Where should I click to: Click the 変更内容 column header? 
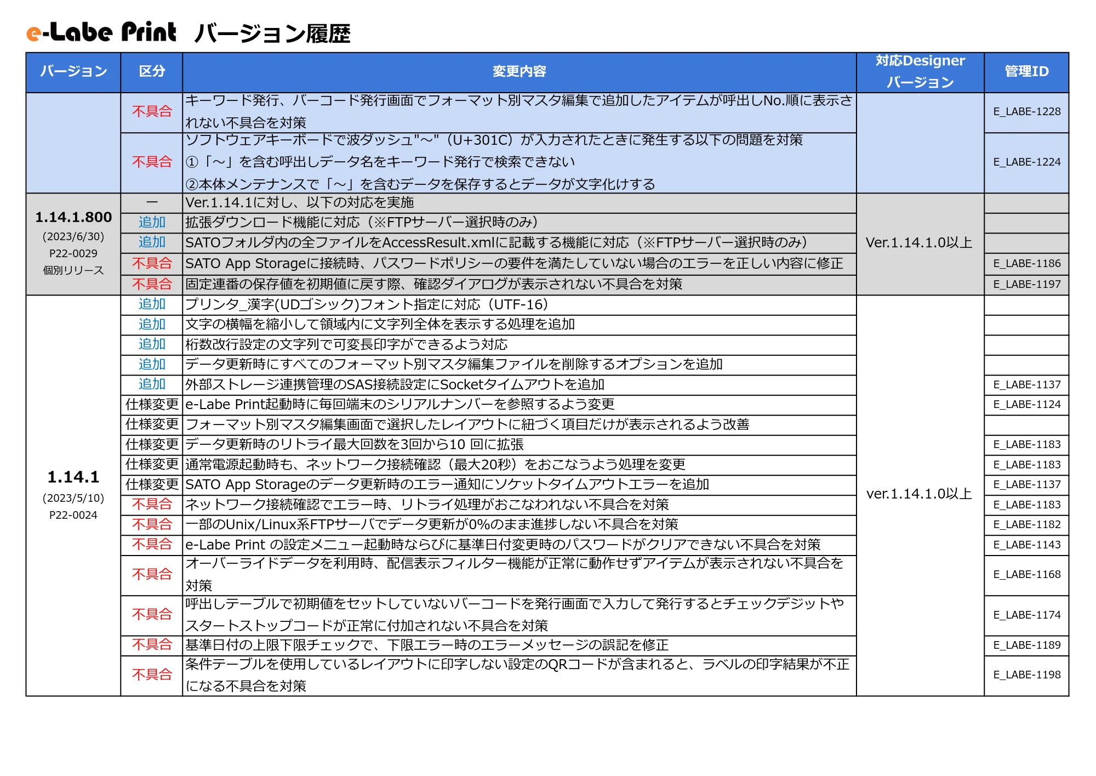[519, 71]
